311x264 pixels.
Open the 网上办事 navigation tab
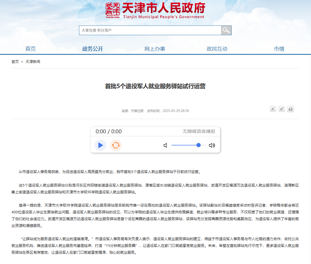(x=155, y=49)
